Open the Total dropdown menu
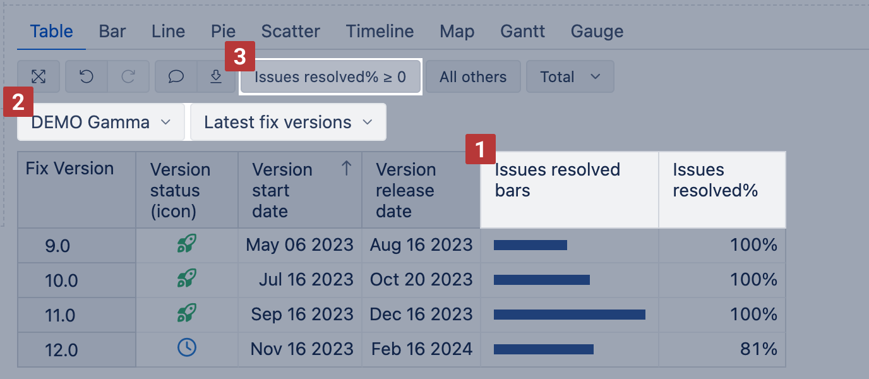 (570, 77)
